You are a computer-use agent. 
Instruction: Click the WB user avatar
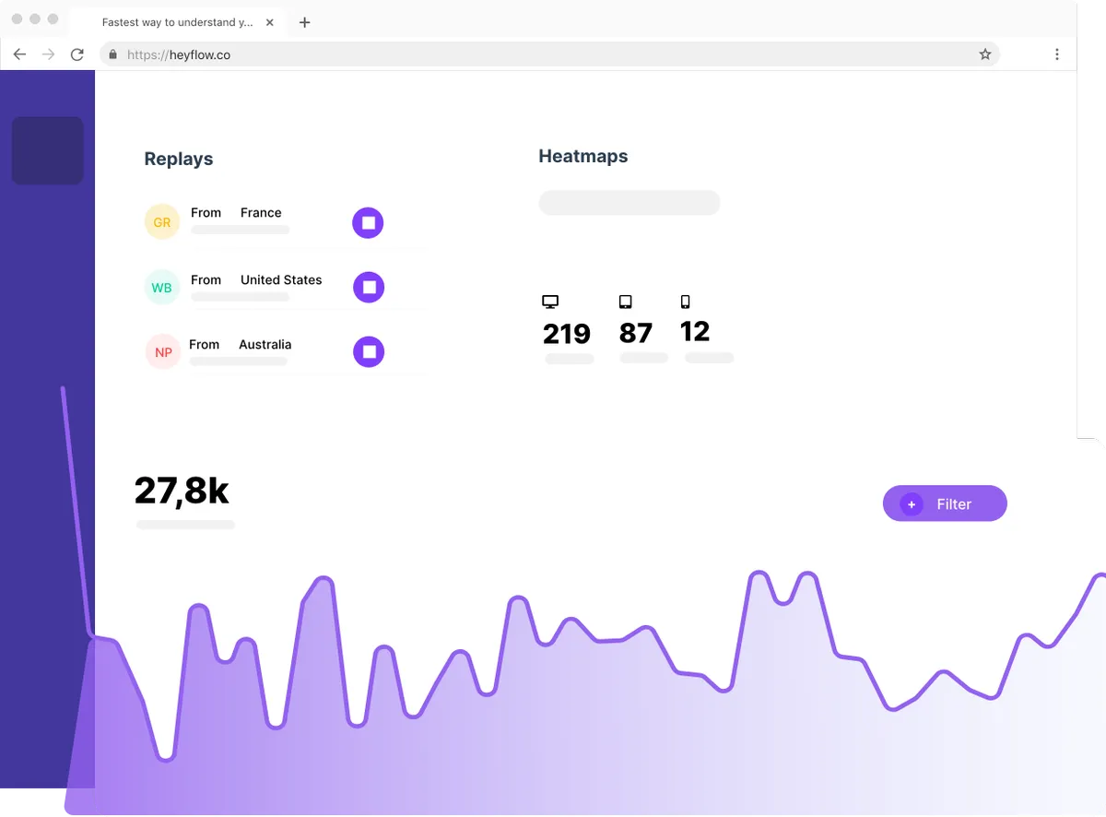[162, 288]
